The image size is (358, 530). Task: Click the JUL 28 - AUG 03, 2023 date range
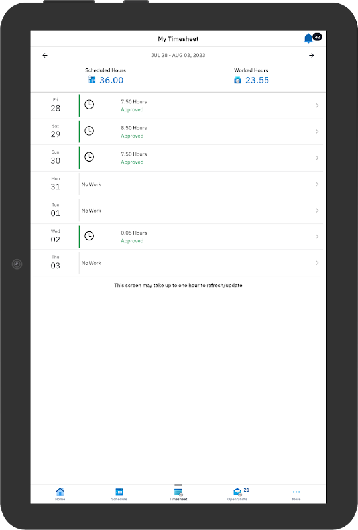(x=178, y=55)
